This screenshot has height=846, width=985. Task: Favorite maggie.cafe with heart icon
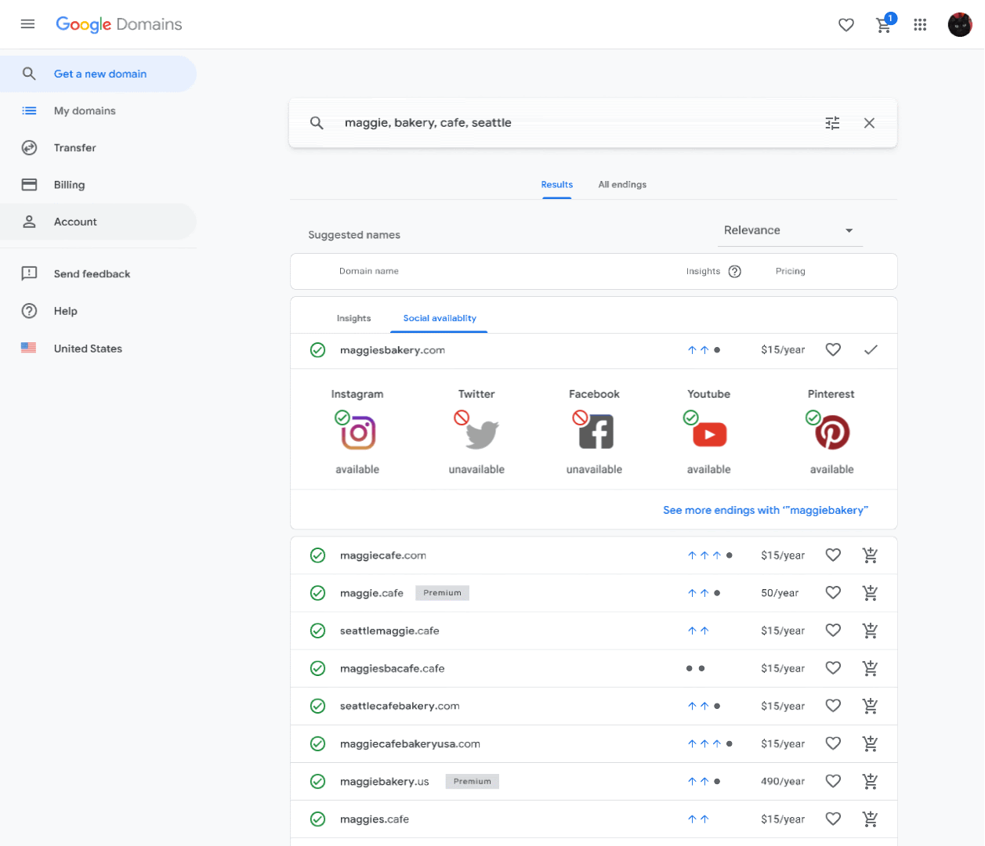[x=833, y=592]
